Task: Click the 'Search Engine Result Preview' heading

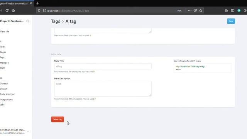Action: (187, 61)
